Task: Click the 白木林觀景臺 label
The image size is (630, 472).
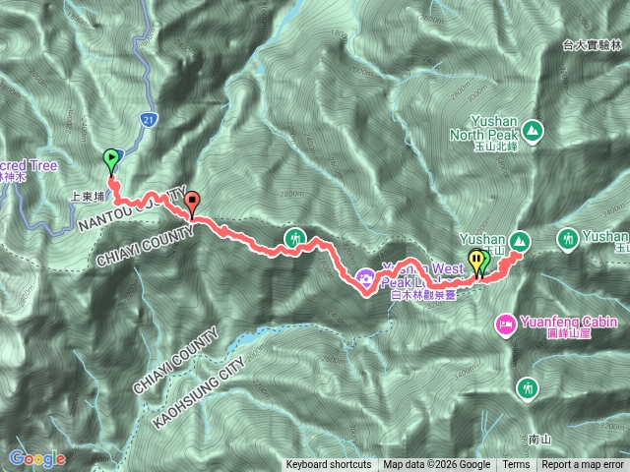Action: [x=423, y=295]
